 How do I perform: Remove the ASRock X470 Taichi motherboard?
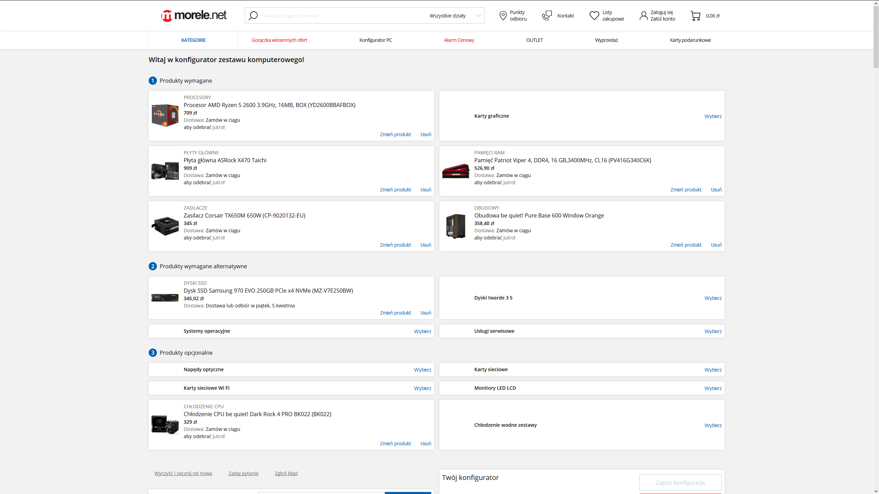(x=425, y=190)
